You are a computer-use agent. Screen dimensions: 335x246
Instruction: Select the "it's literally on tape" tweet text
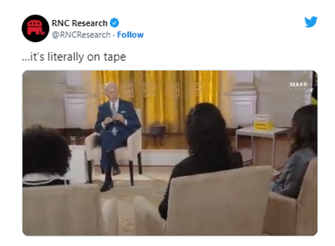click(74, 57)
